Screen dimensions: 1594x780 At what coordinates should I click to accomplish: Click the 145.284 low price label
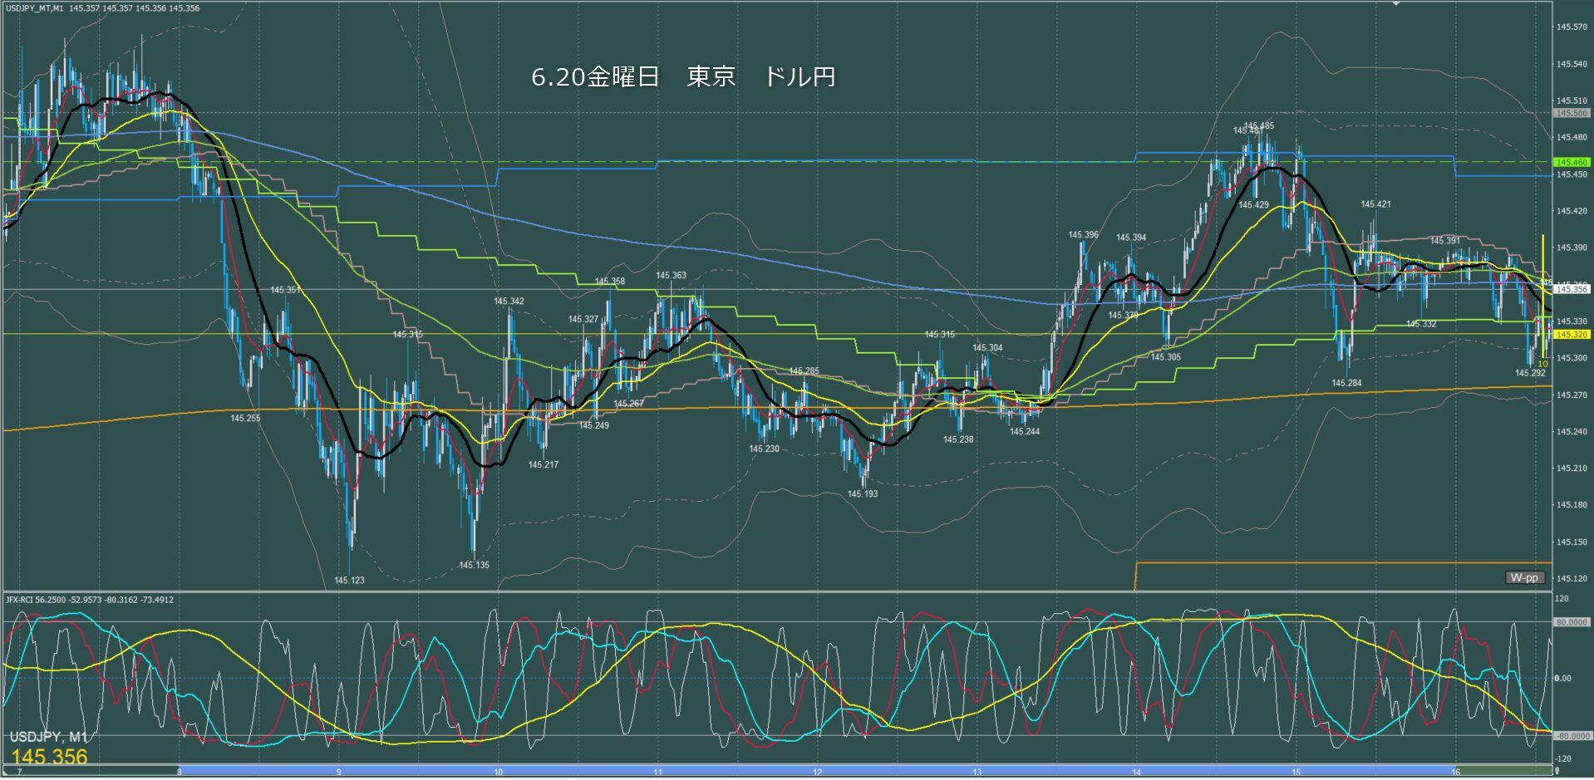1346,383
